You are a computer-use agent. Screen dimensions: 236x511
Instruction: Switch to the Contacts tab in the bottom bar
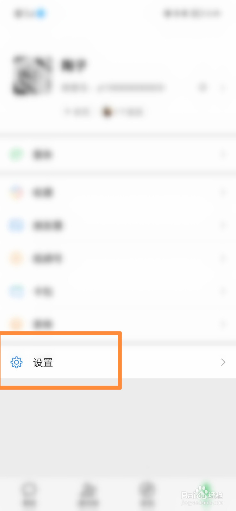(x=89, y=494)
